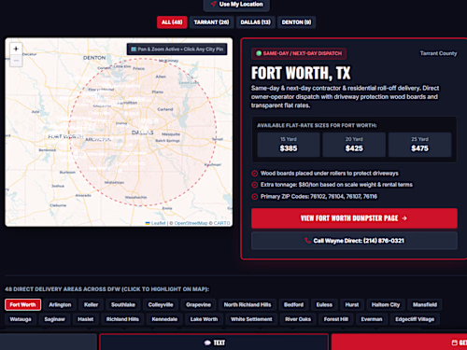The width and height of the screenshot is (467, 350).
Task: Select the ALL (48) filter tab
Action: click(172, 22)
